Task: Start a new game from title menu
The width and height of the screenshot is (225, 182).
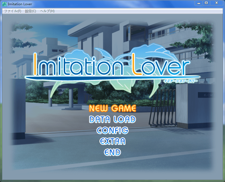Action: click(113, 108)
